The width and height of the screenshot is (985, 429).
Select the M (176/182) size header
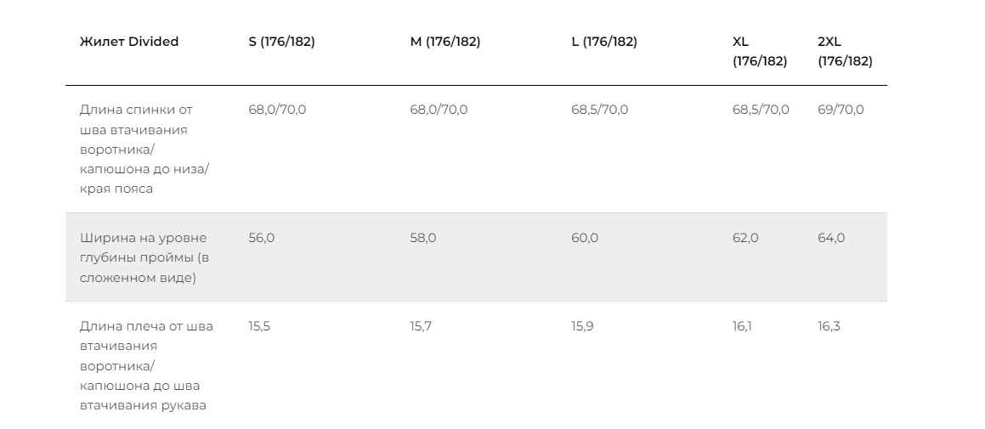(x=444, y=42)
